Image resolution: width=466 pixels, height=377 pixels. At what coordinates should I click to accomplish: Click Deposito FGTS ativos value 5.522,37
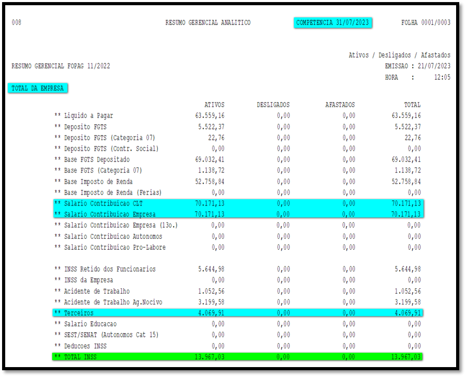click(x=211, y=127)
